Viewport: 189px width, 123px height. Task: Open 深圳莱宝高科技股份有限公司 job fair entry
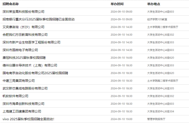point(24,12)
